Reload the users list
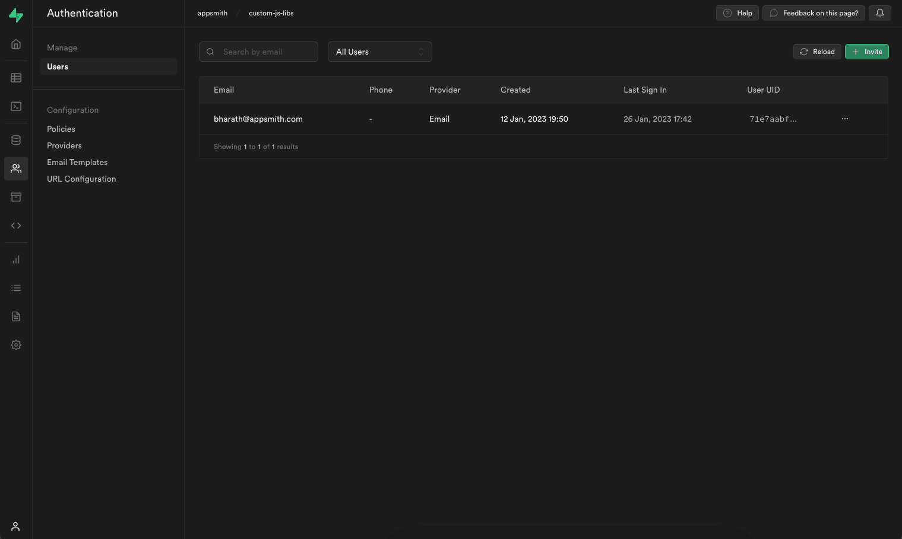902x539 pixels. 817,52
